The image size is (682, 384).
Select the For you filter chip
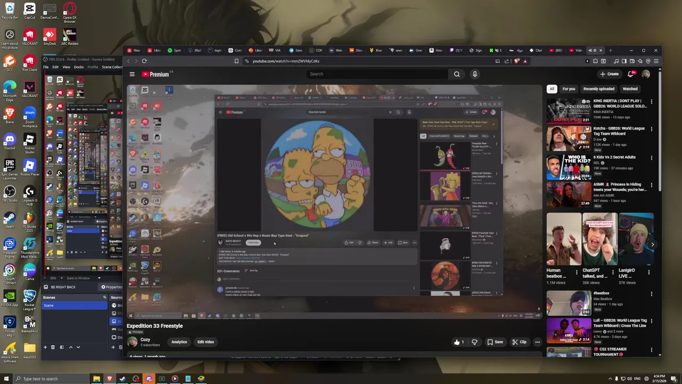pos(569,89)
